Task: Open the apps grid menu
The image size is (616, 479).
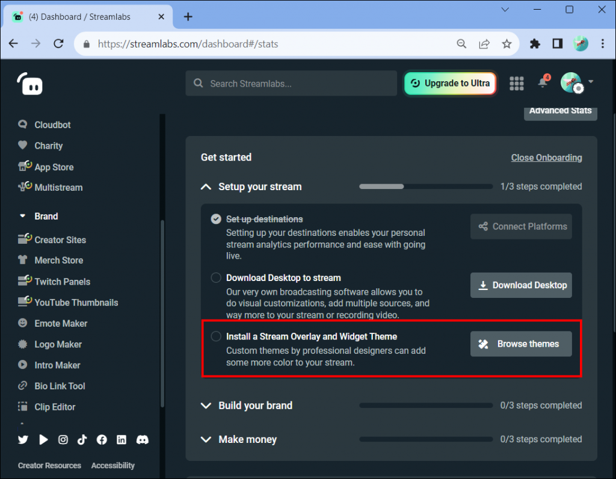Action: [516, 83]
